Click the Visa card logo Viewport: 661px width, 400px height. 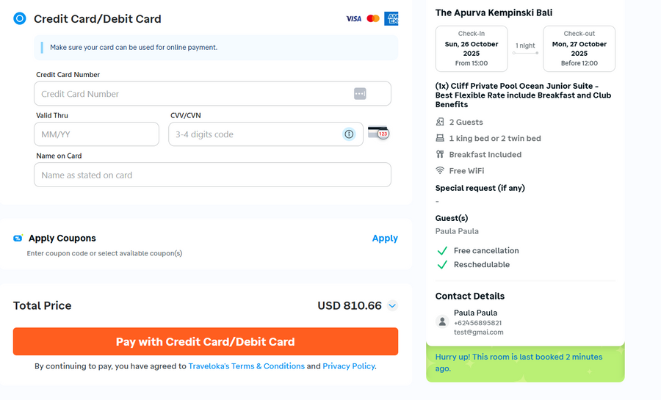354,18
